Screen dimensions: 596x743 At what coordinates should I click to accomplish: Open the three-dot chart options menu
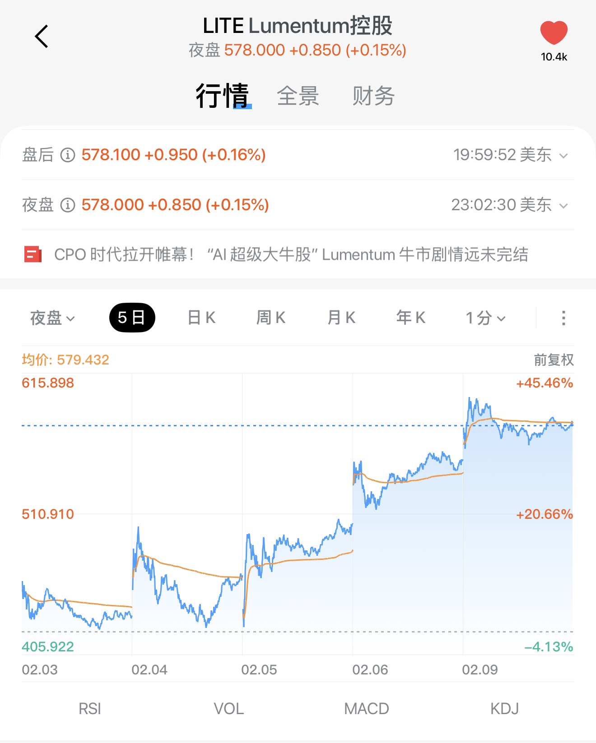563,318
